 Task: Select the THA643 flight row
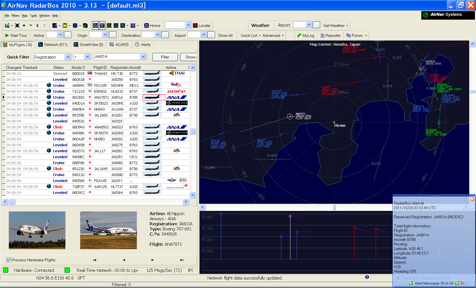tap(96, 73)
